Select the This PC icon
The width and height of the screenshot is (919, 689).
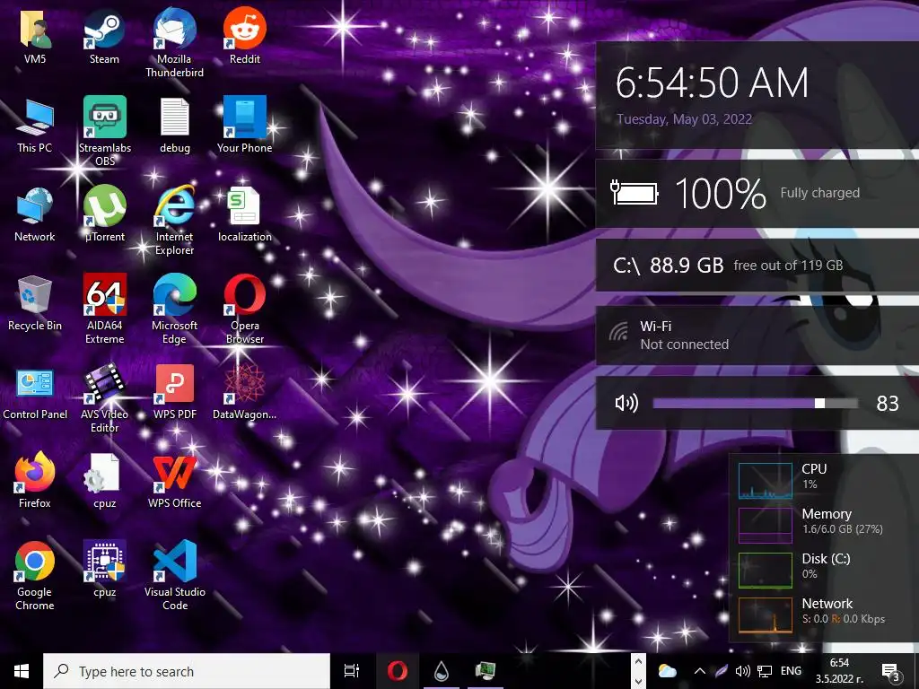coord(35,126)
